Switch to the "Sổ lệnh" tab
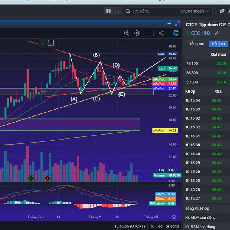The image size is (230, 230). point(218,44)
